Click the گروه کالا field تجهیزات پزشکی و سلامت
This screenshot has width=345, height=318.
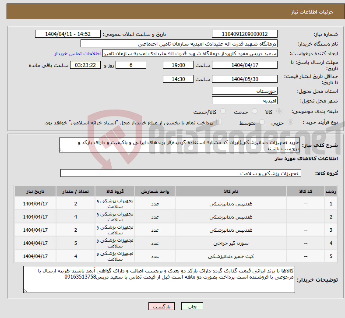(181, 173)
